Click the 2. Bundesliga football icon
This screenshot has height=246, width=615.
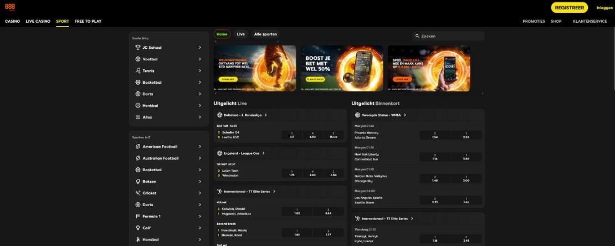(219, 115)
